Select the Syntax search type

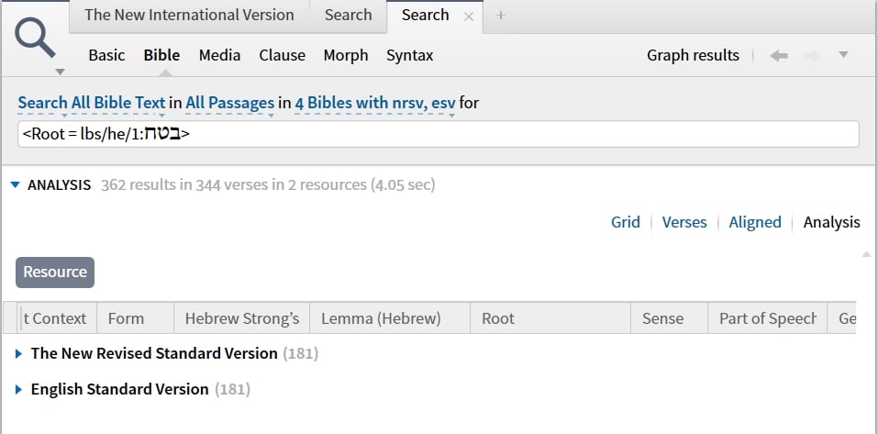[409, 55]
